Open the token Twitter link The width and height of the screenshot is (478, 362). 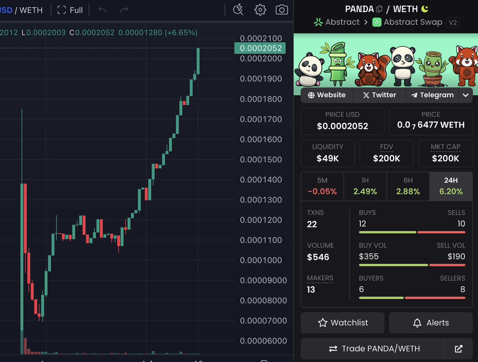point(380,95)
